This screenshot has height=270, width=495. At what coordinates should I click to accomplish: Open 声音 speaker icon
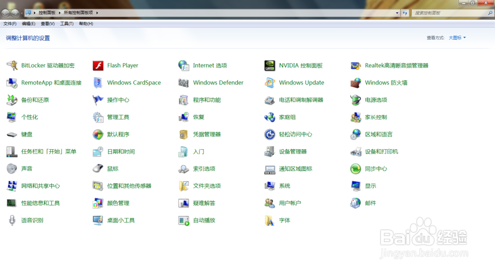coord(12,168)
